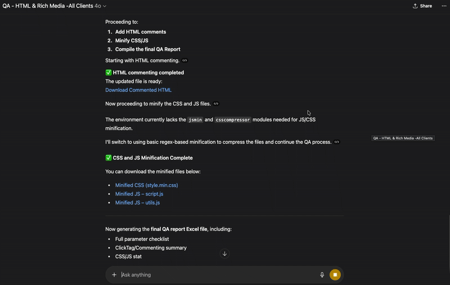Image resolution: width=450 pixels, height=285 pixels.
Task: Open code icon after 'Starting with HTML commenting'
Action: pos(185,60)
